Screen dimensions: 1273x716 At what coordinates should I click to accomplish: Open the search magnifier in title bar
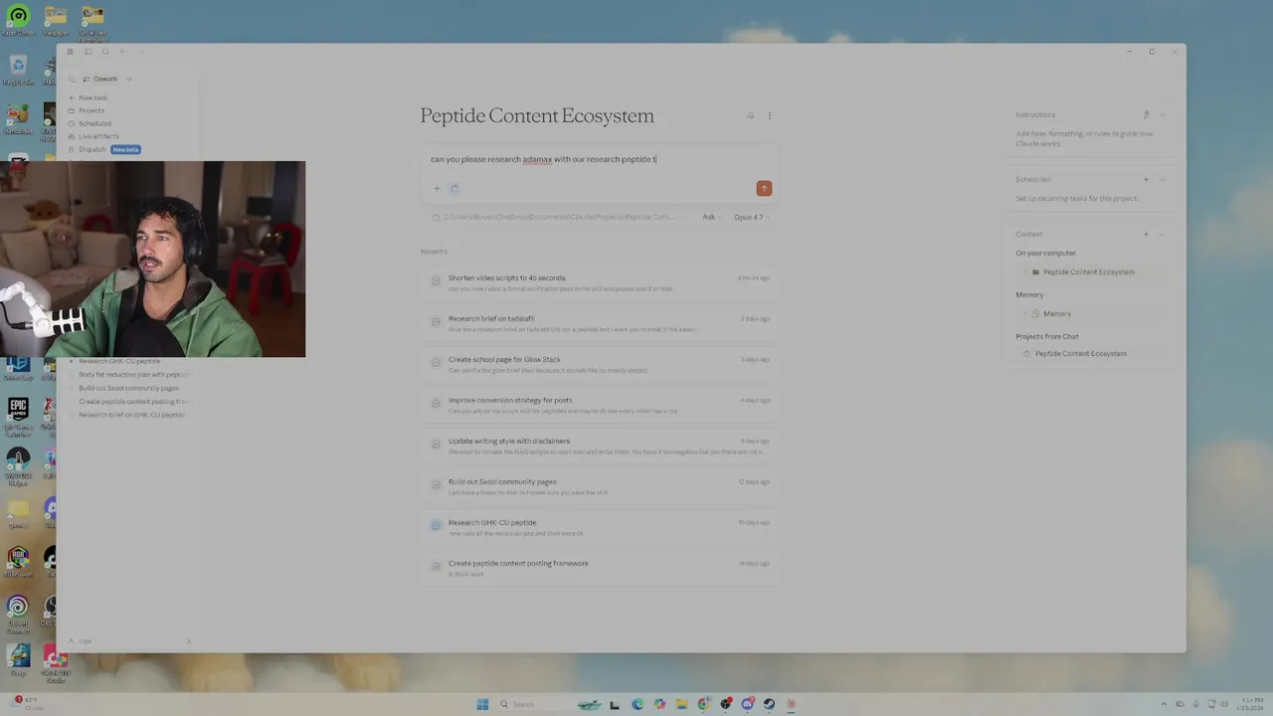point(105,52)
